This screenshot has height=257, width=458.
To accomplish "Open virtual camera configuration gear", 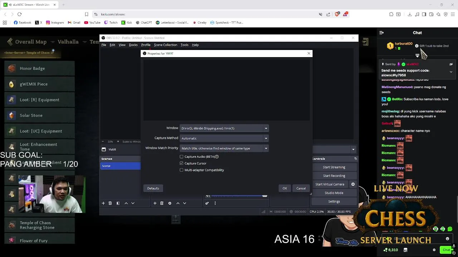I will (x=353, y=184).
